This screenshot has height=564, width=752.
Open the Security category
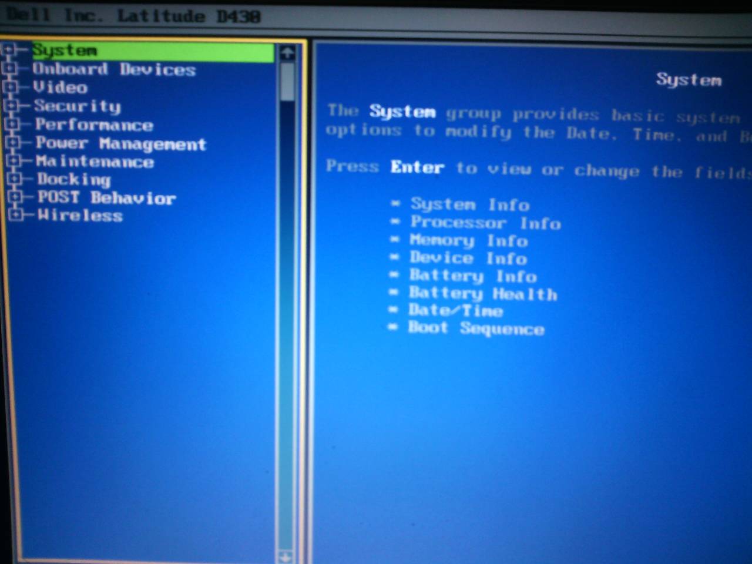click(x=78, y=106)
